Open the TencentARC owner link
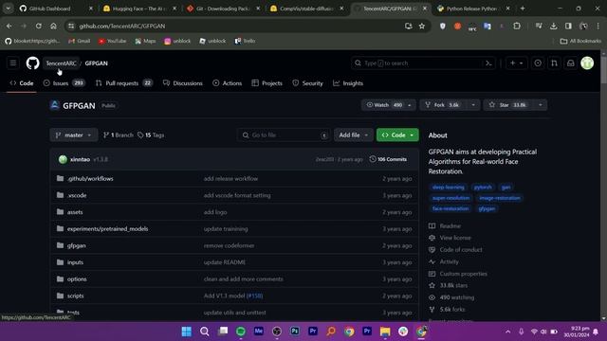The width and height of the screenshot is (607, 341). (x=61, y=63)
